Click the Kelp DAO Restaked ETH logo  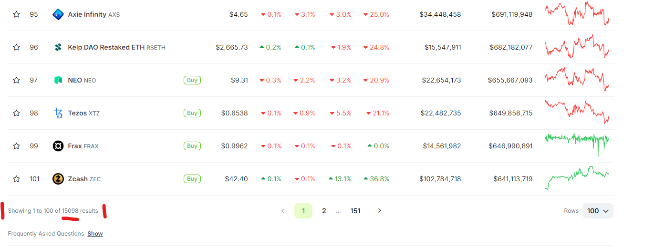[58, 47]
